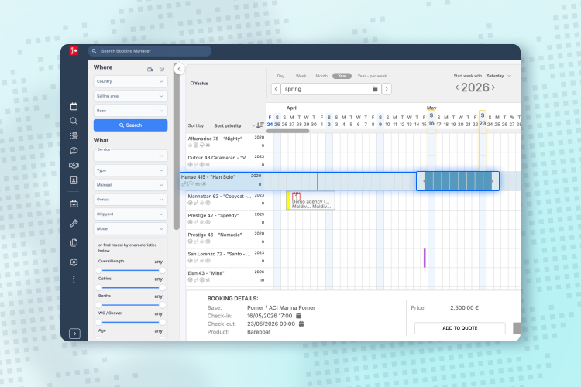The height and width of the screenshot is (387, 581).
Task: Click the reset filters history icon
Action: coord(162,69)
